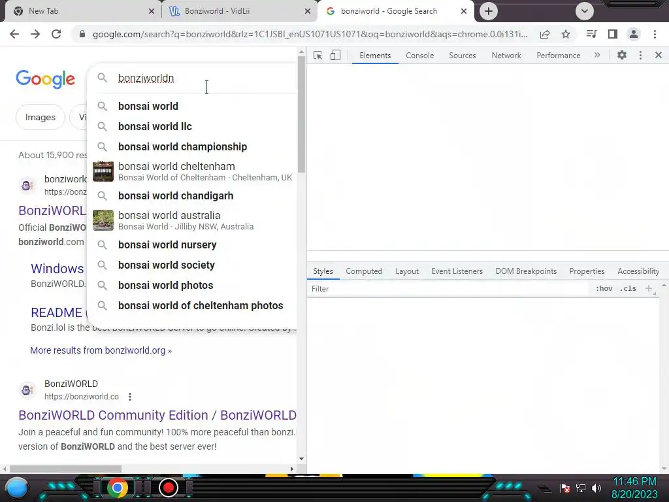Activate the DevTools inspect element picker
Viewport: 669px width, 502px height.
pyautogui.click(x=318, y=56)
